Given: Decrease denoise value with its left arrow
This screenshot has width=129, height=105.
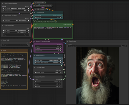Looking at the screenshot, I should (x=35, y=86).
